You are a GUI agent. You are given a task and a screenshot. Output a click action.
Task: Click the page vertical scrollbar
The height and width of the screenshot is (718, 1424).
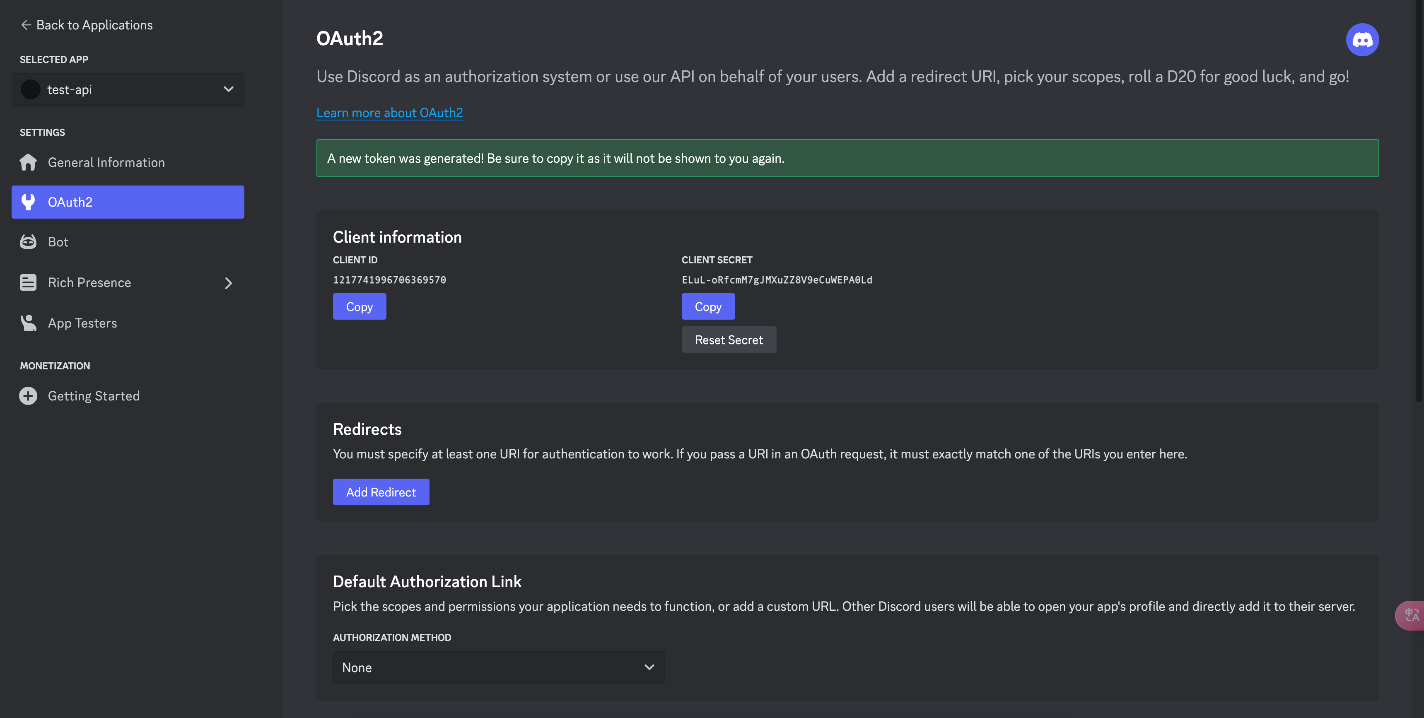pos(1419,201)
